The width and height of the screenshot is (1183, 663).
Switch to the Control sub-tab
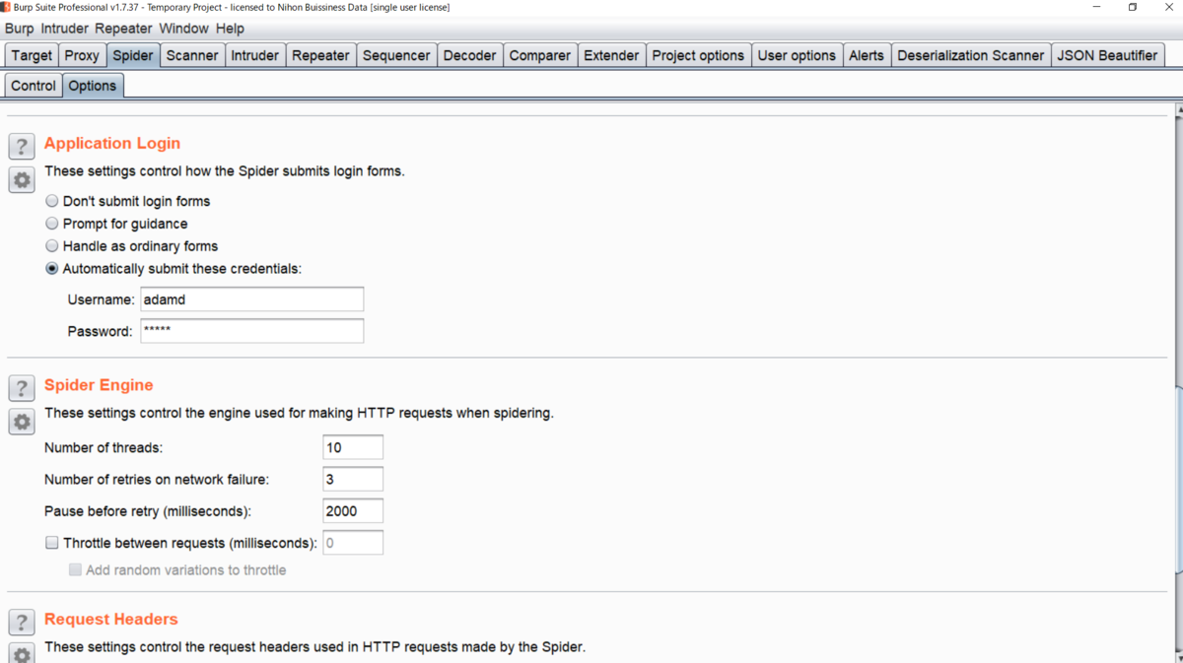34,86
